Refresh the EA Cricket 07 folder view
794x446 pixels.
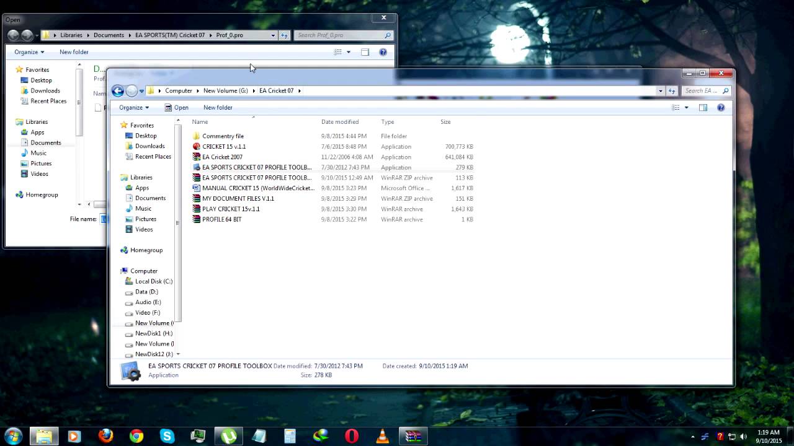[672, 91]
